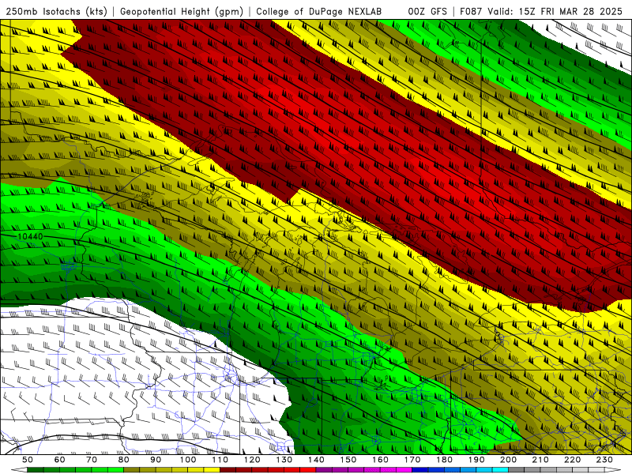Image resolution: width=632 pixels, height=474 pixels.
Task: Click the '80' value on the color scale
Action: pos(124,460)
